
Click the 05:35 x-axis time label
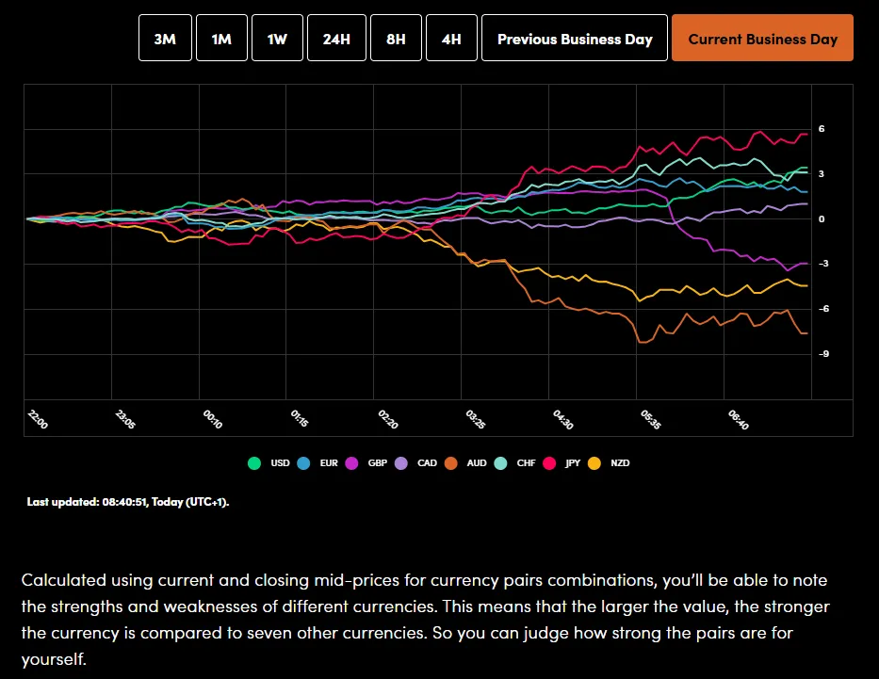[651, 419]
